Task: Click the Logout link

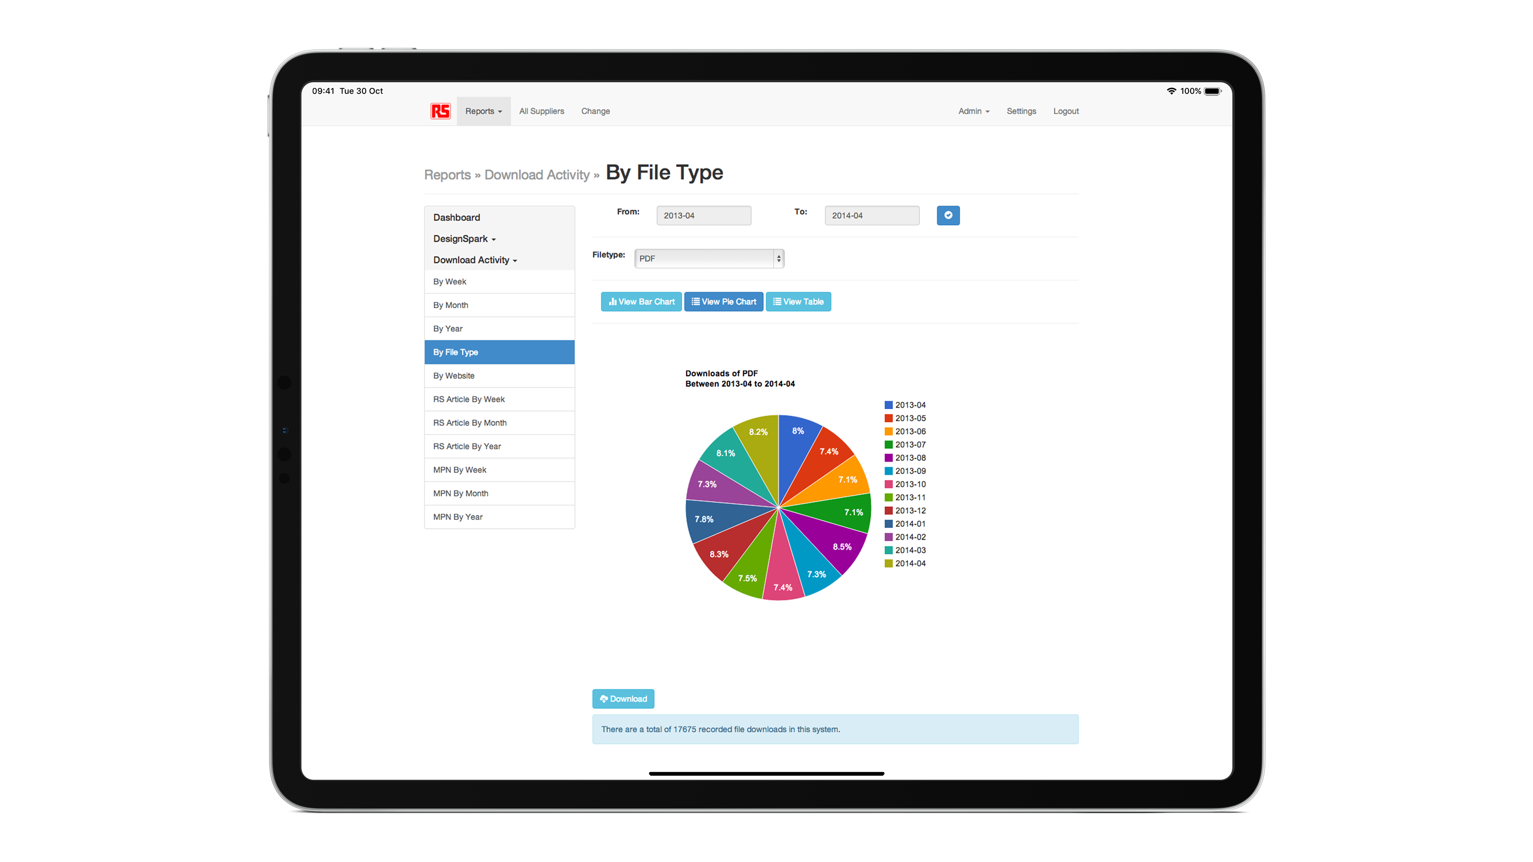Action: [x=1067, y=111]
